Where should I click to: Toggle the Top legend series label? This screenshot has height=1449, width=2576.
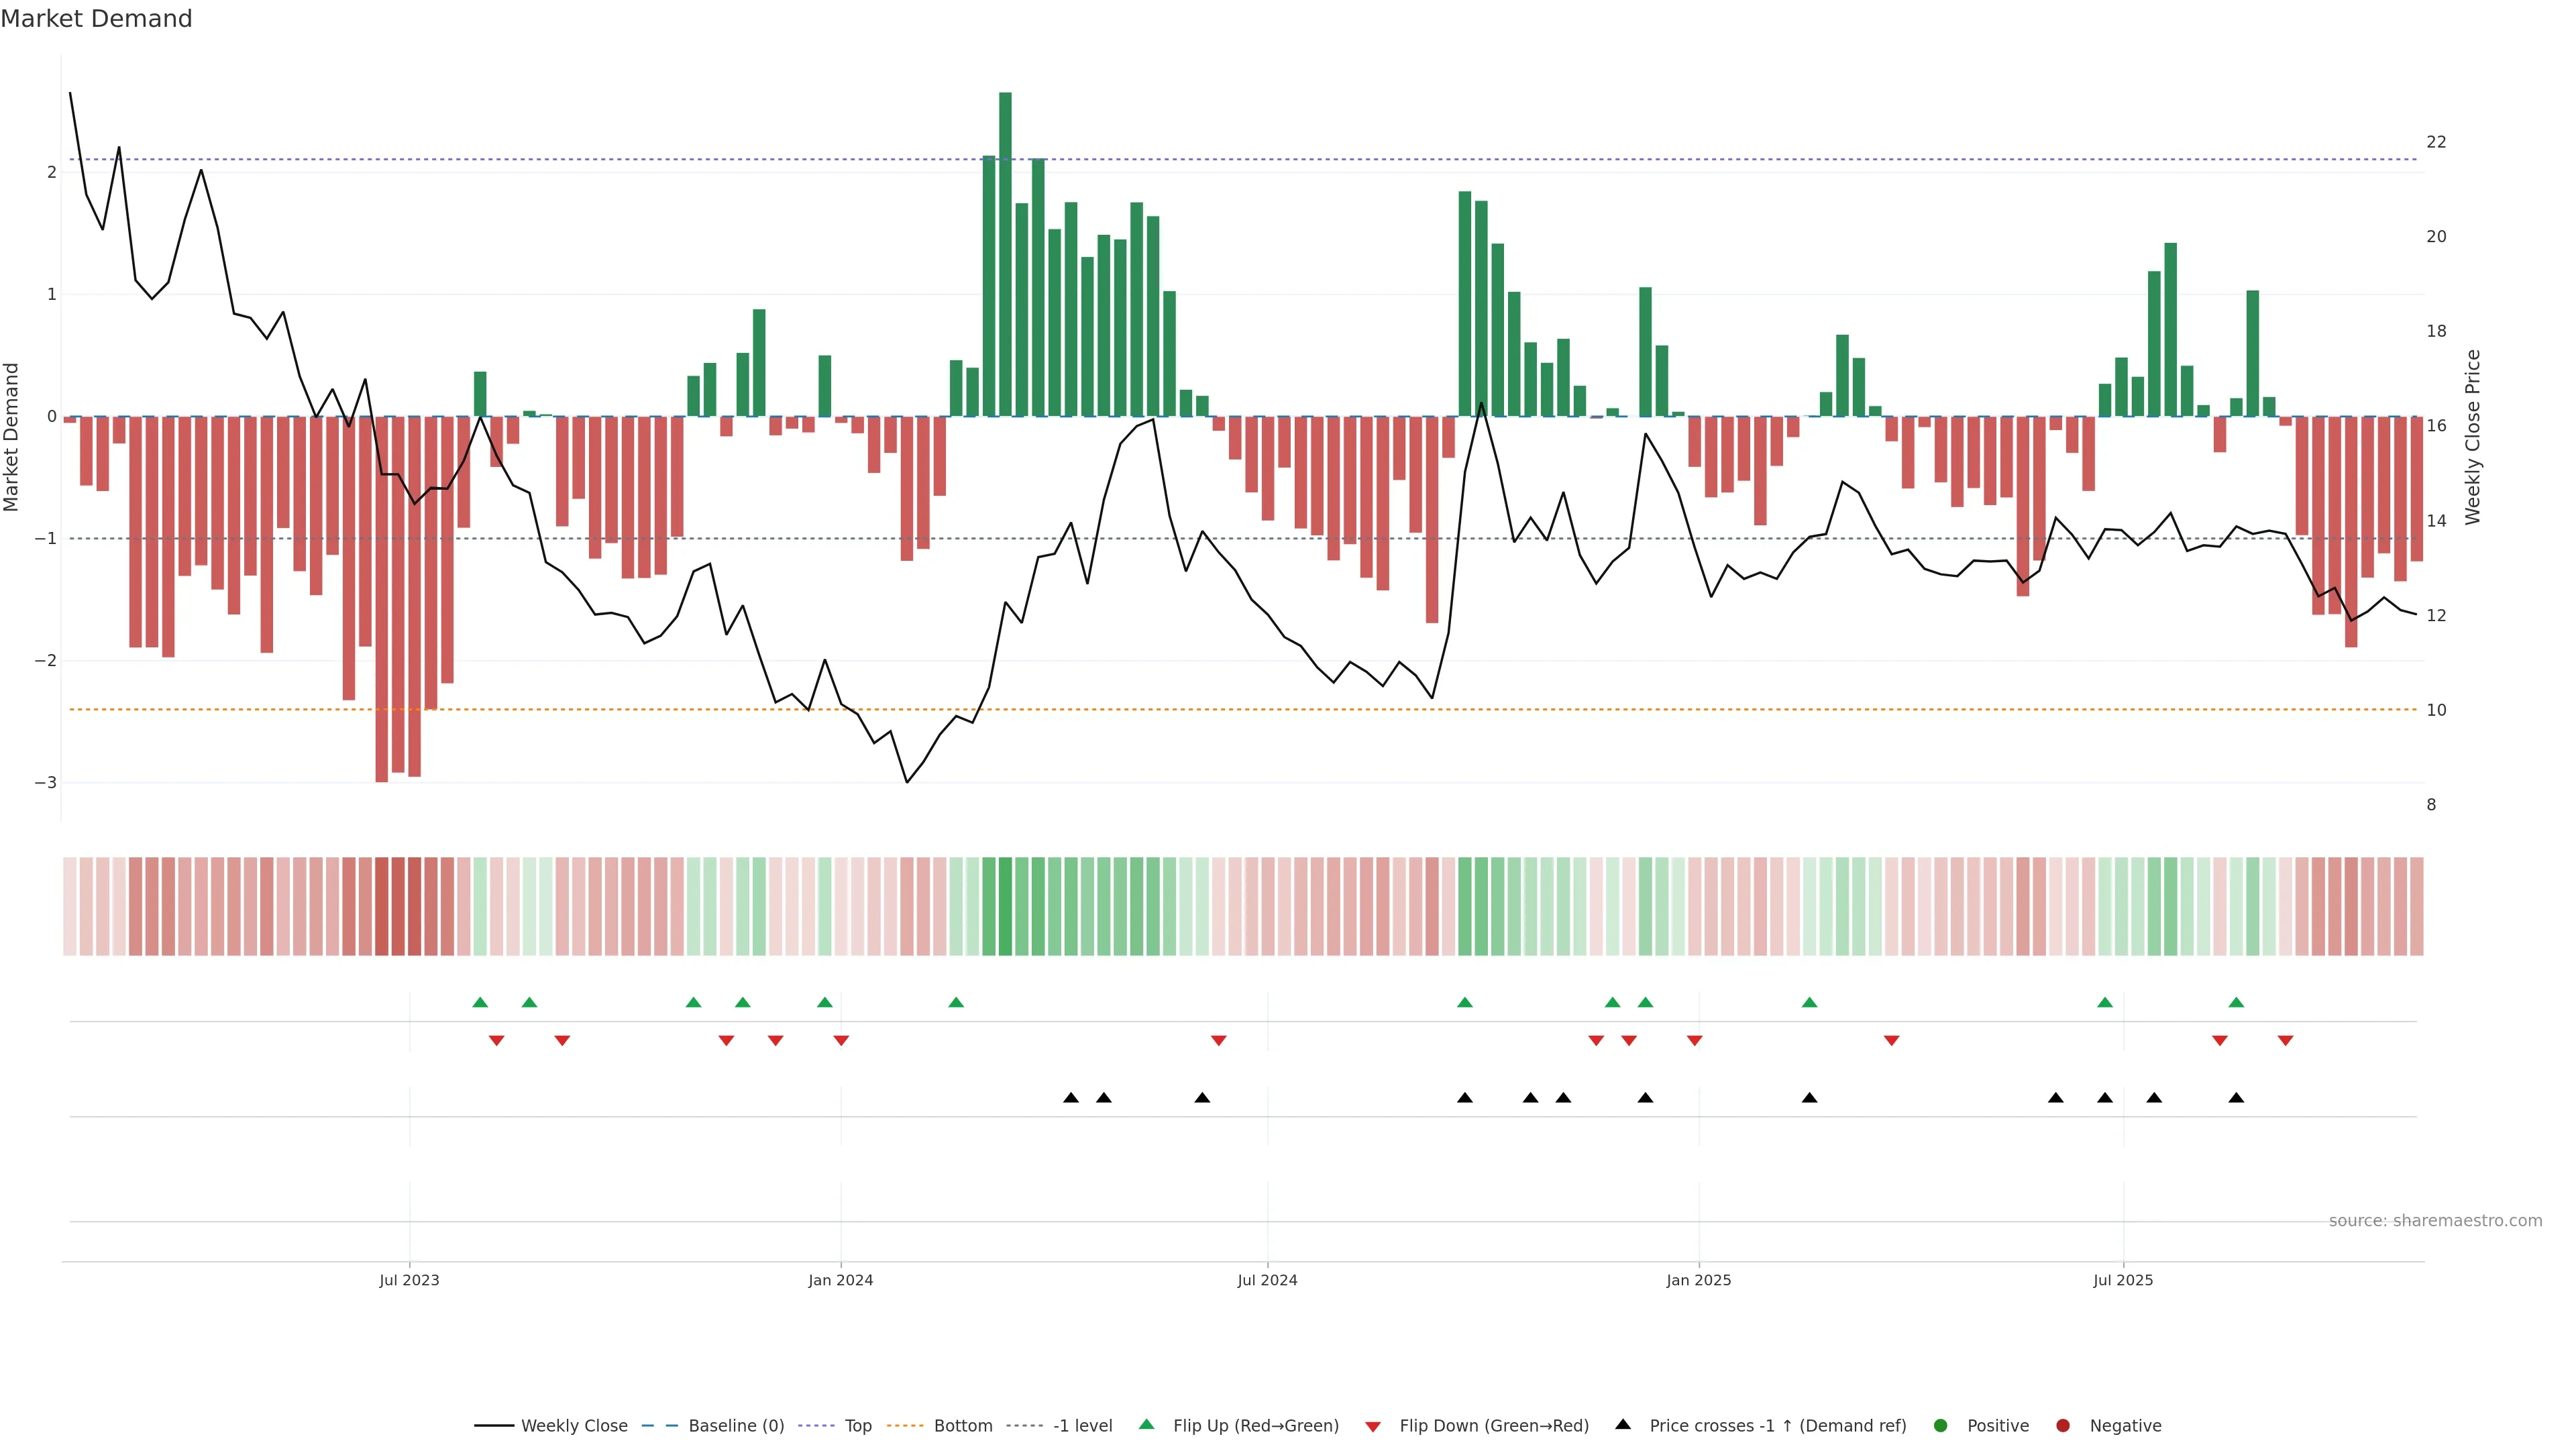point(858,1425)
